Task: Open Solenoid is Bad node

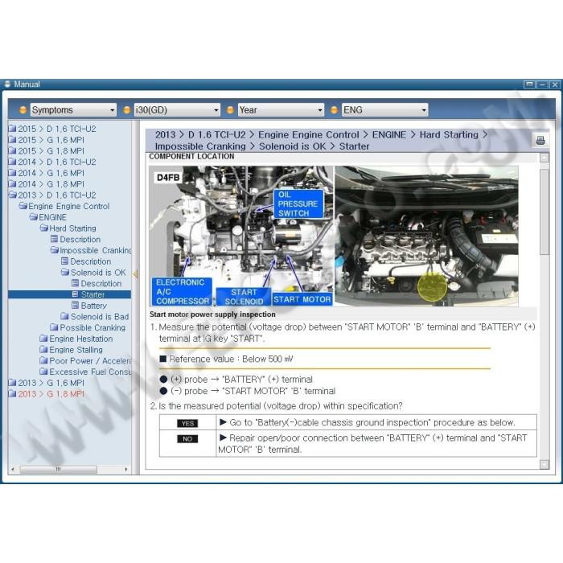Action: point(100,316)
